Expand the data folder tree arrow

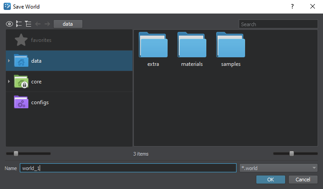(x=9, y=60)
